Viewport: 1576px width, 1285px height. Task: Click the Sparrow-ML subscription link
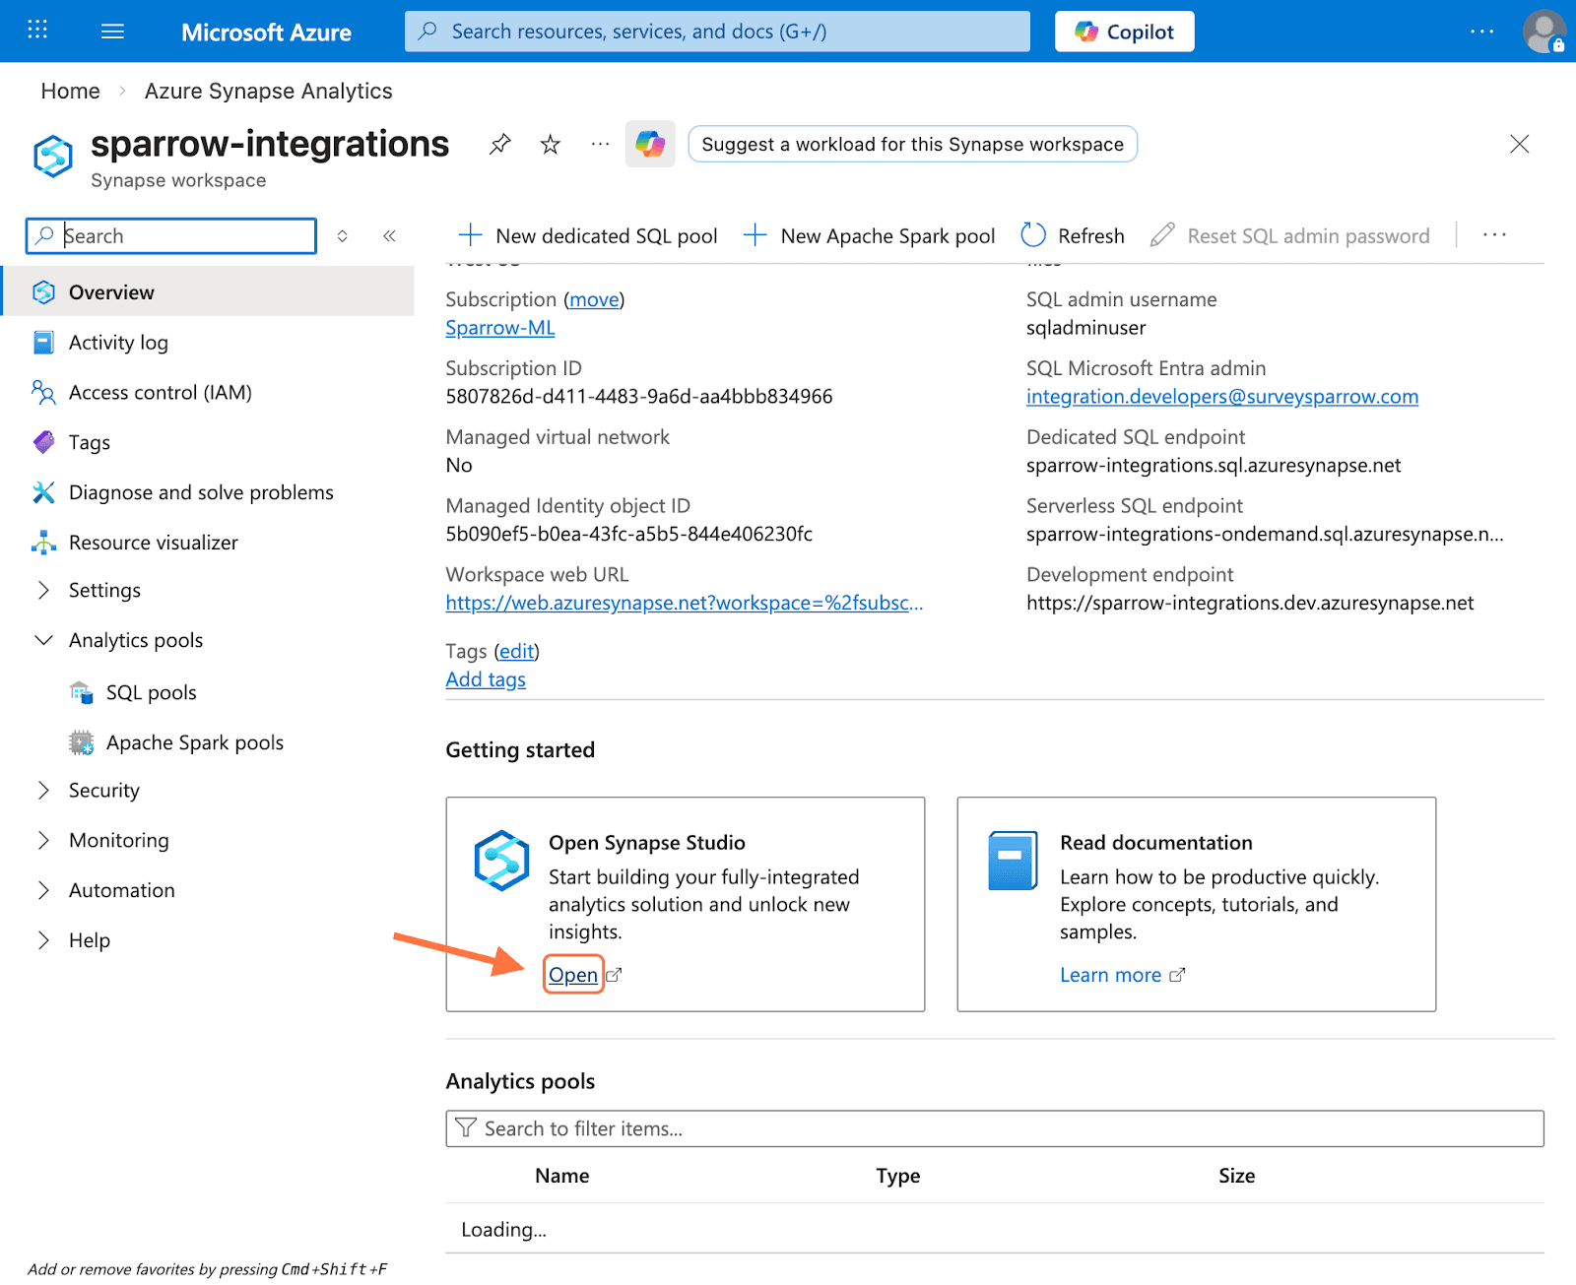(x=500, y=328)
